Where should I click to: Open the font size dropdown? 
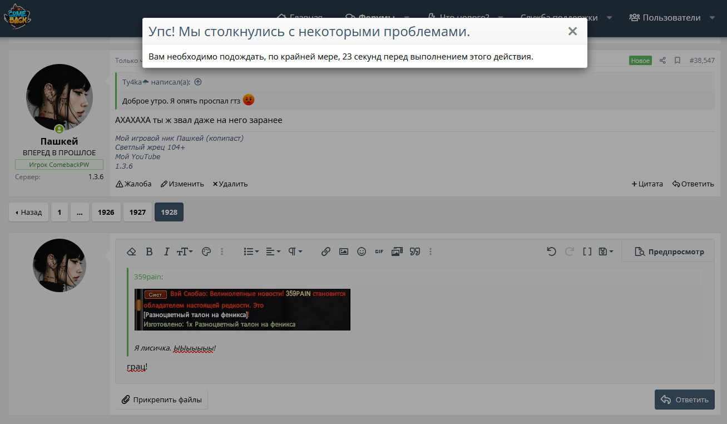185,252
